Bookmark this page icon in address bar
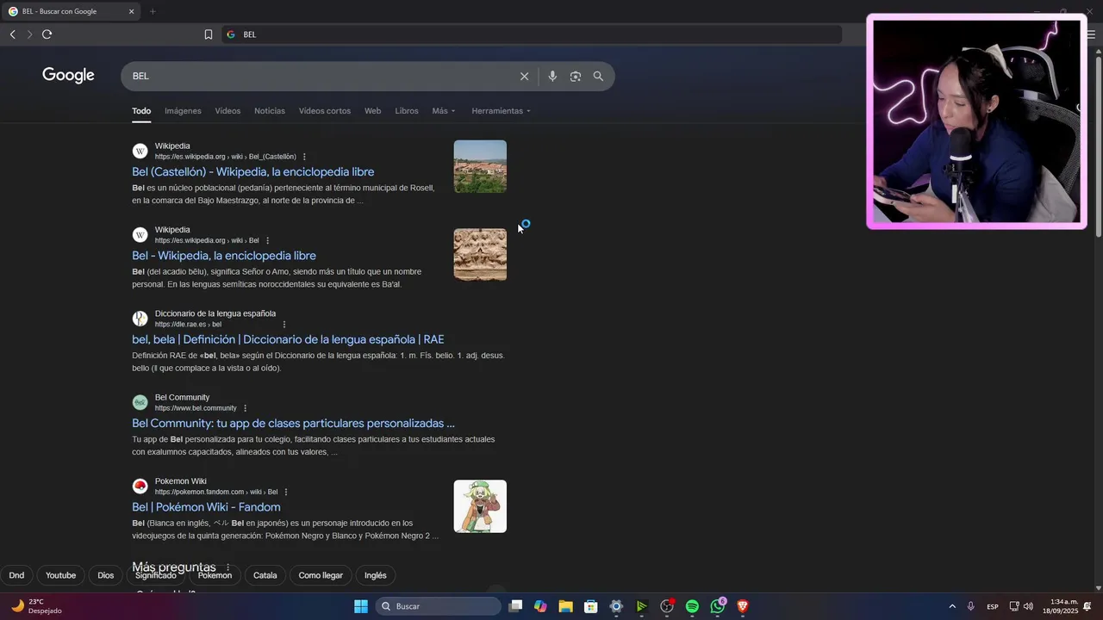Viewport: 1103px width, 620px height. point(209,34)
